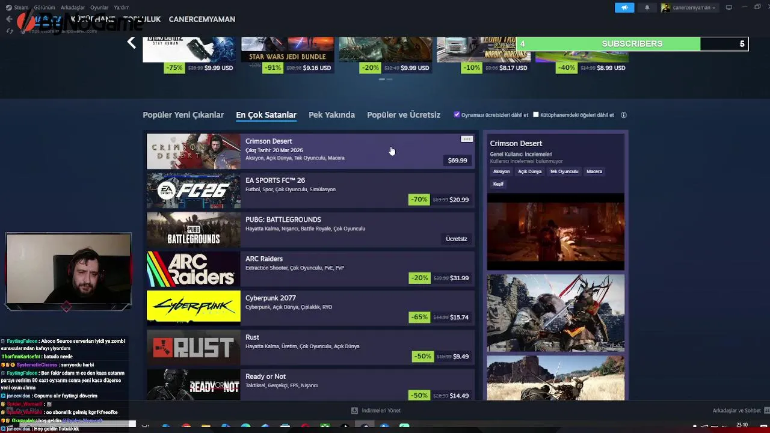Image resolution: width=770 pixels, height=433 pixels.
Task: Show previous carousel items with left arrow
Action: [x=131, y=43]
